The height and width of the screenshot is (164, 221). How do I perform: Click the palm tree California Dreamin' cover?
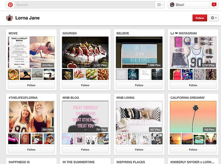(193, 117)
